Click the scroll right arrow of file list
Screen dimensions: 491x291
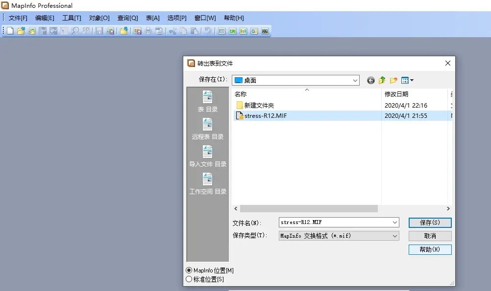[448, 208]
